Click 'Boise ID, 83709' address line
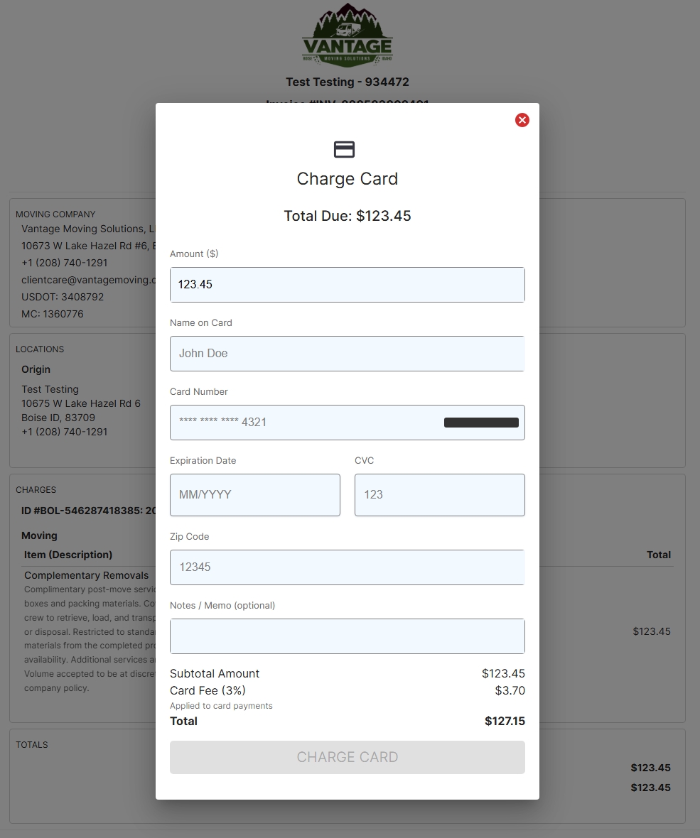Screen dimensions: 700x838 (x=58, y=418)
